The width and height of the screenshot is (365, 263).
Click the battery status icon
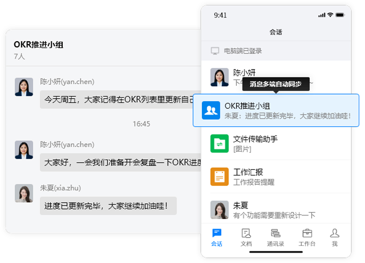click(x=340, y=15)
